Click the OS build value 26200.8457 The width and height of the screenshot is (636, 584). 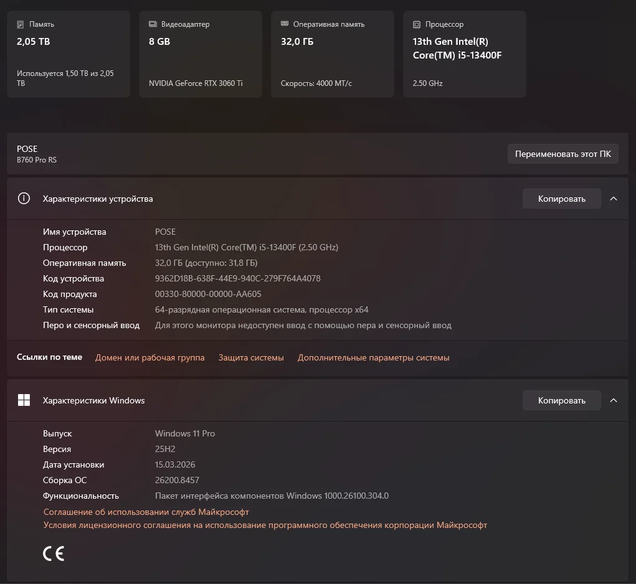pyautogui.click(x=177, y=480)
